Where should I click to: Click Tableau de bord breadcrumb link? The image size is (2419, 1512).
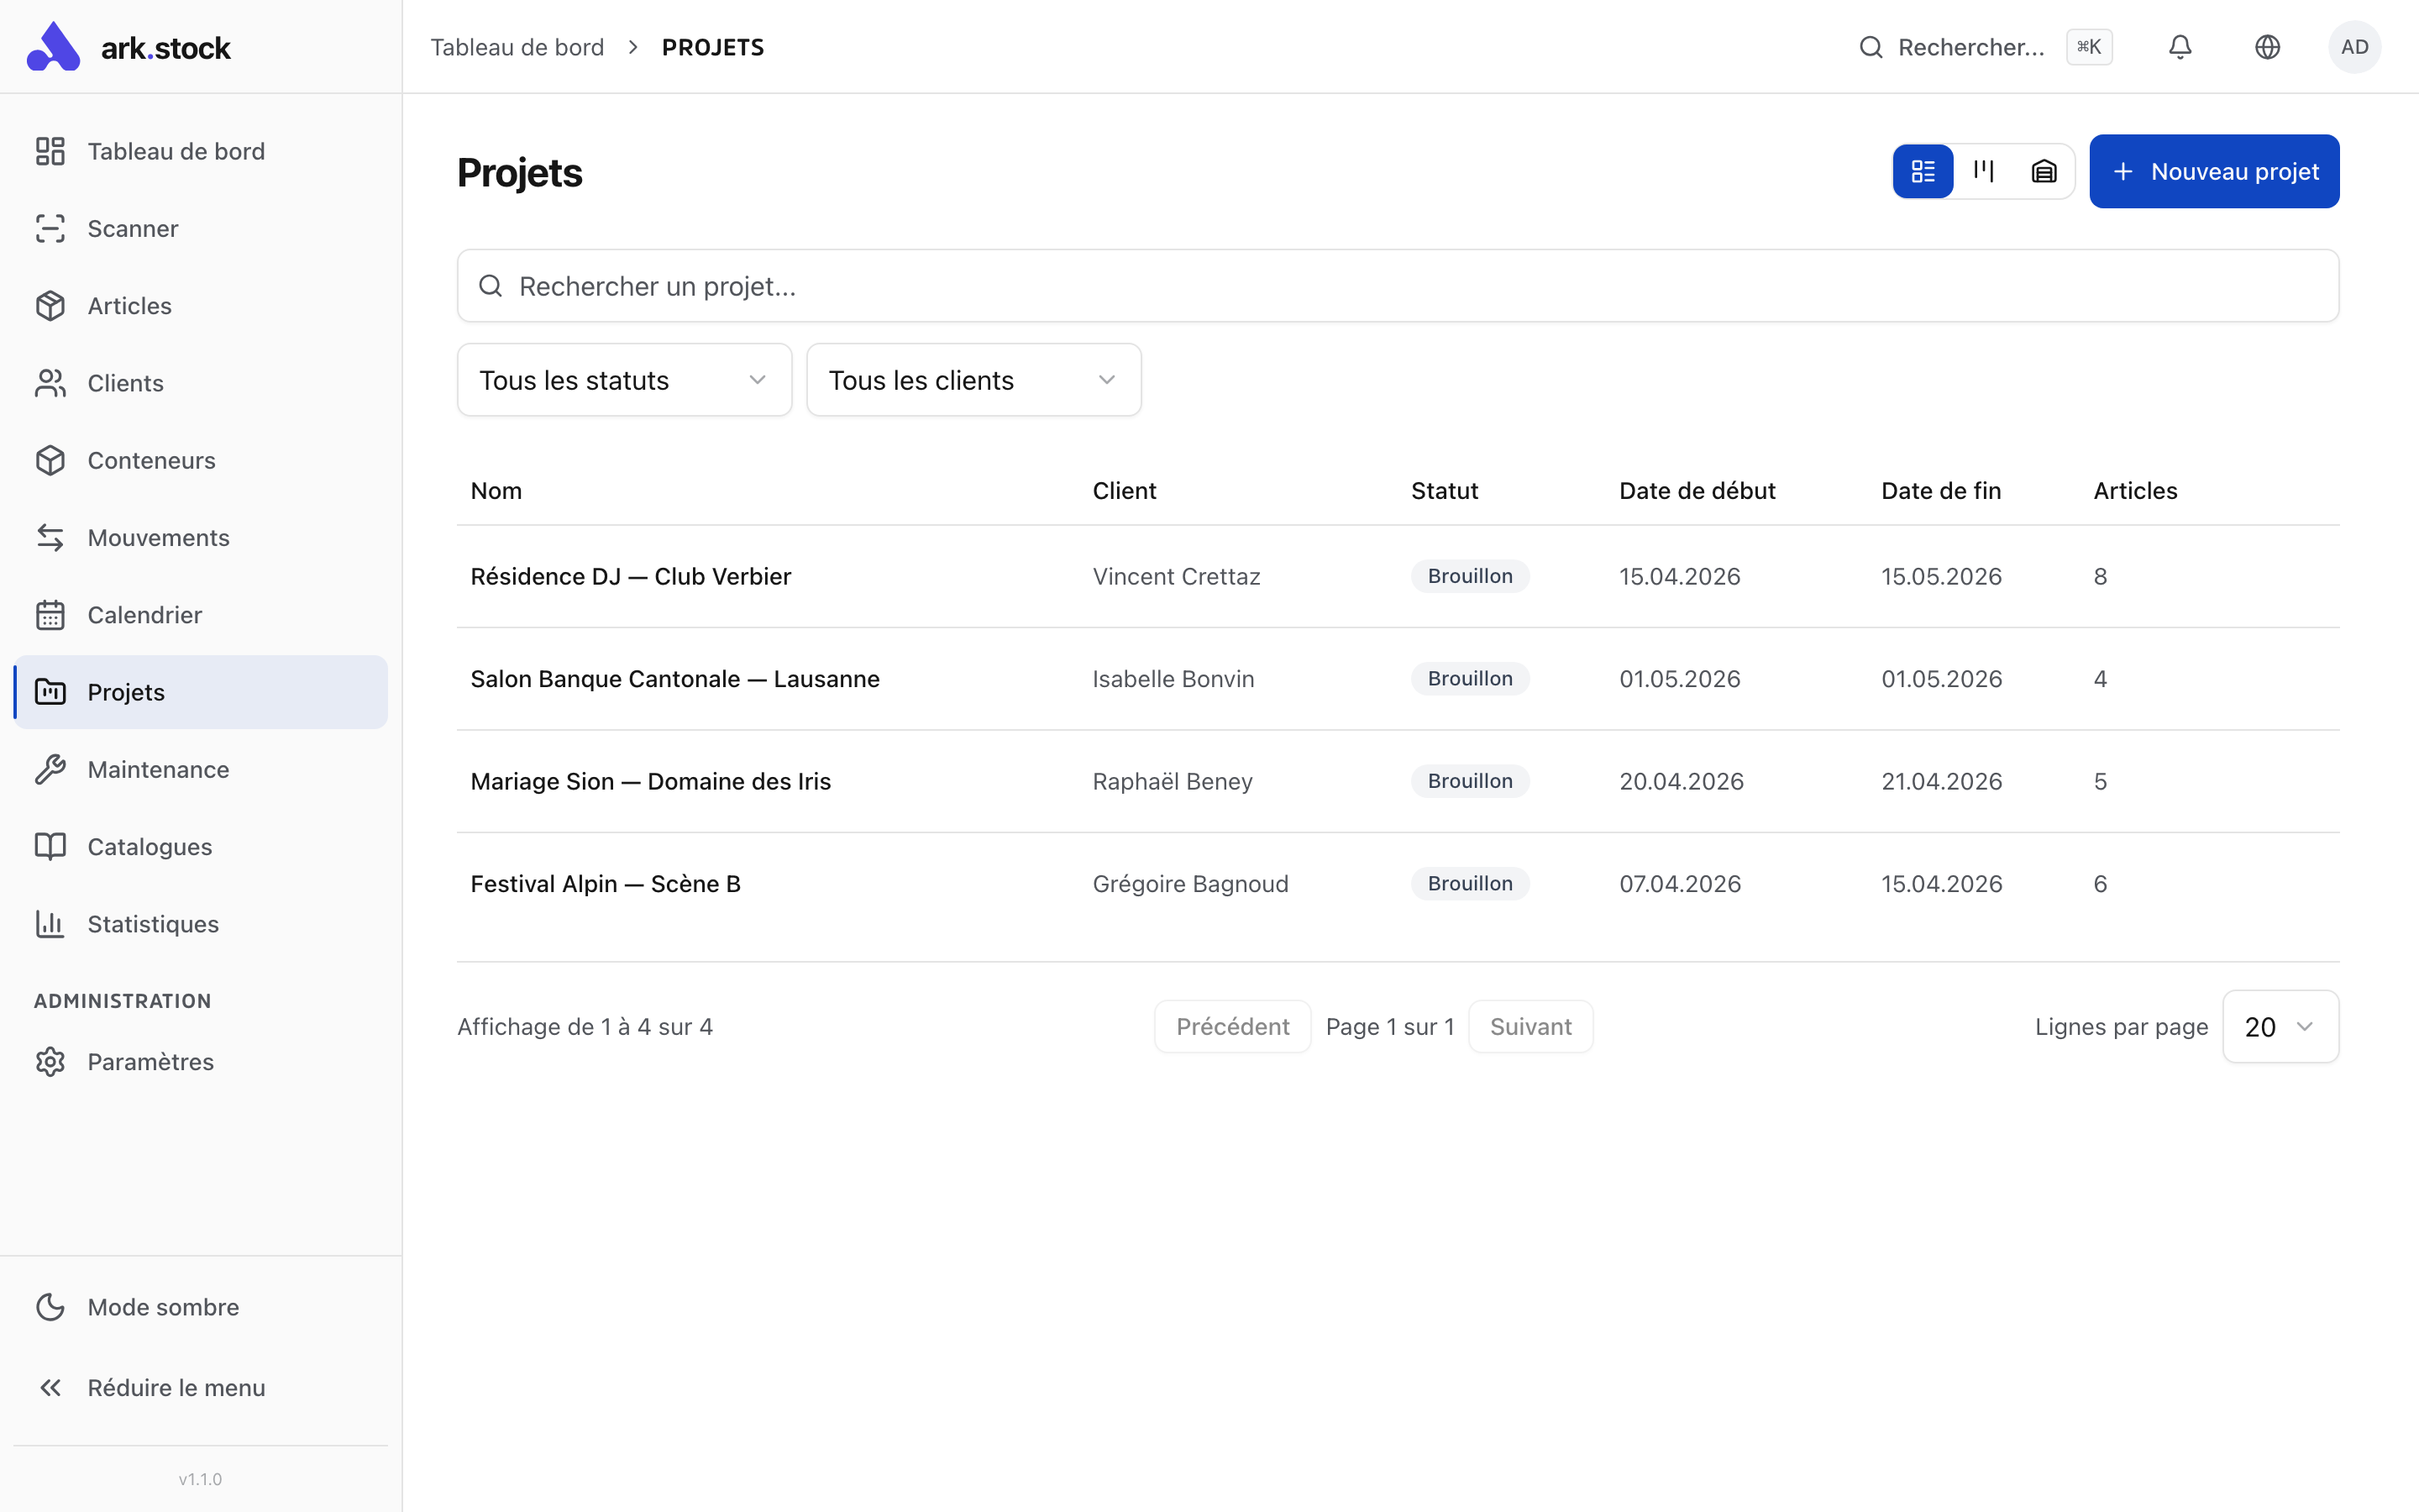click(517, 47)
